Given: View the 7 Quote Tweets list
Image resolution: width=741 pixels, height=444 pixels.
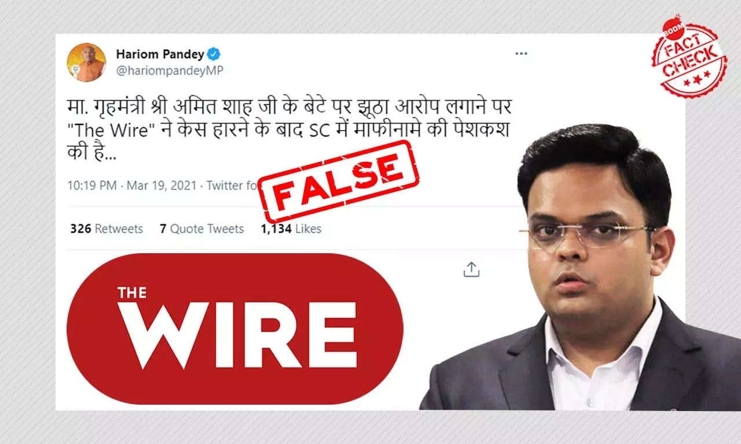Looking at the screenshot, I should pos(201,229).
